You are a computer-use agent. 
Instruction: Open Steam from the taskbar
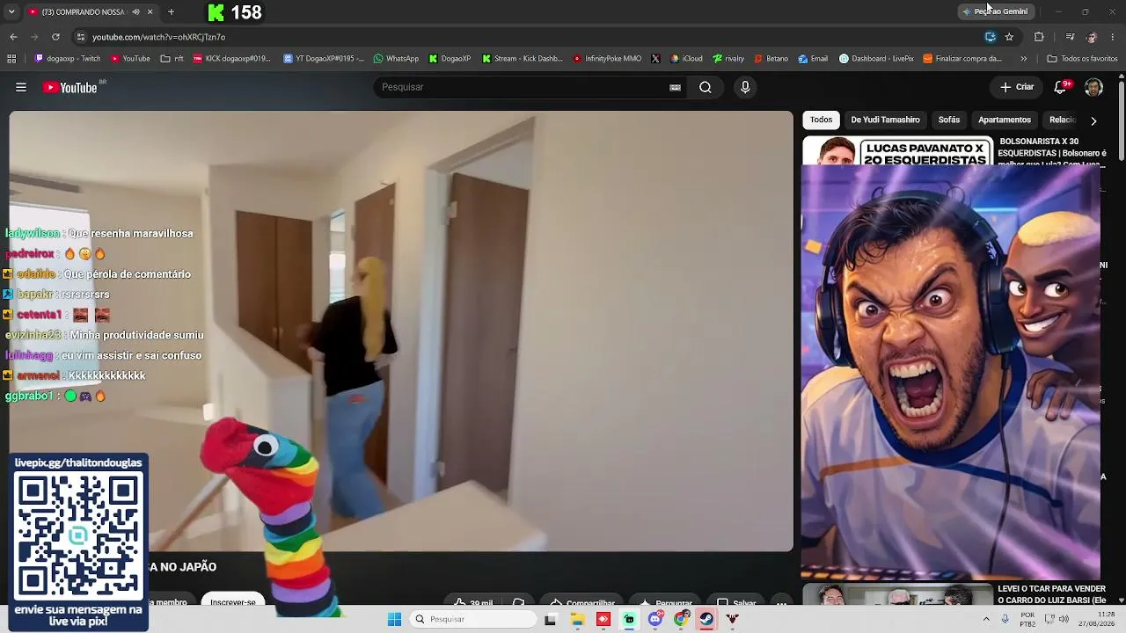pos(706,619)
